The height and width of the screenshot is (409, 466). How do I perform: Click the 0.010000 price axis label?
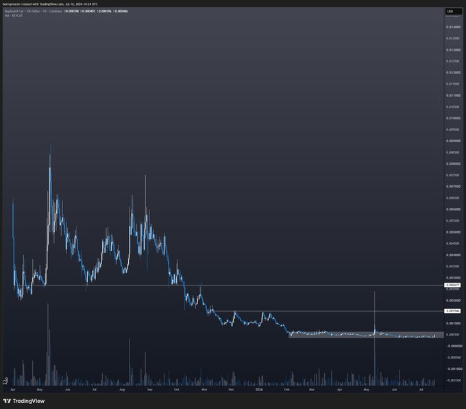pyautogui.click(x=453, y=118)
